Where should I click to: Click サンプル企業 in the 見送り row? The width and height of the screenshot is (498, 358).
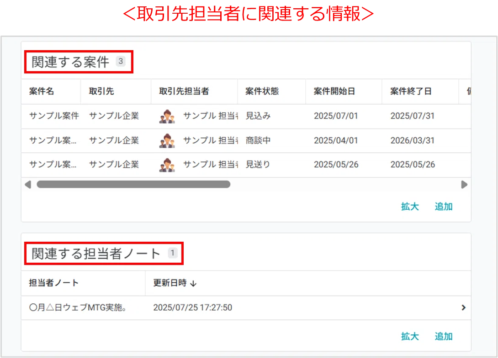[x=114, y=165]
